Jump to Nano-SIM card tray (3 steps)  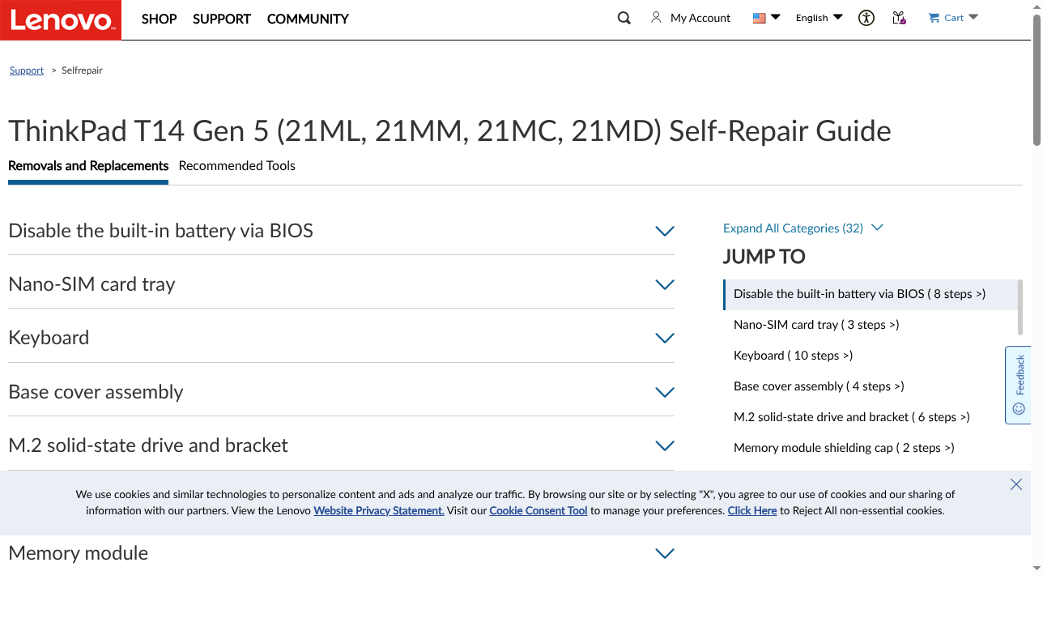(816, 325)
